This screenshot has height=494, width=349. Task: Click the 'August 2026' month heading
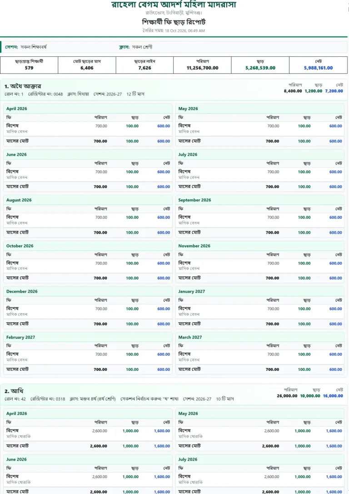19,200
